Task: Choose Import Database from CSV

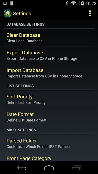Action: point(49,73)
